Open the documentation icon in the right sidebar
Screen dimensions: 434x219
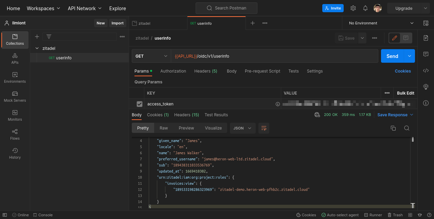click(x=426, y=38)
